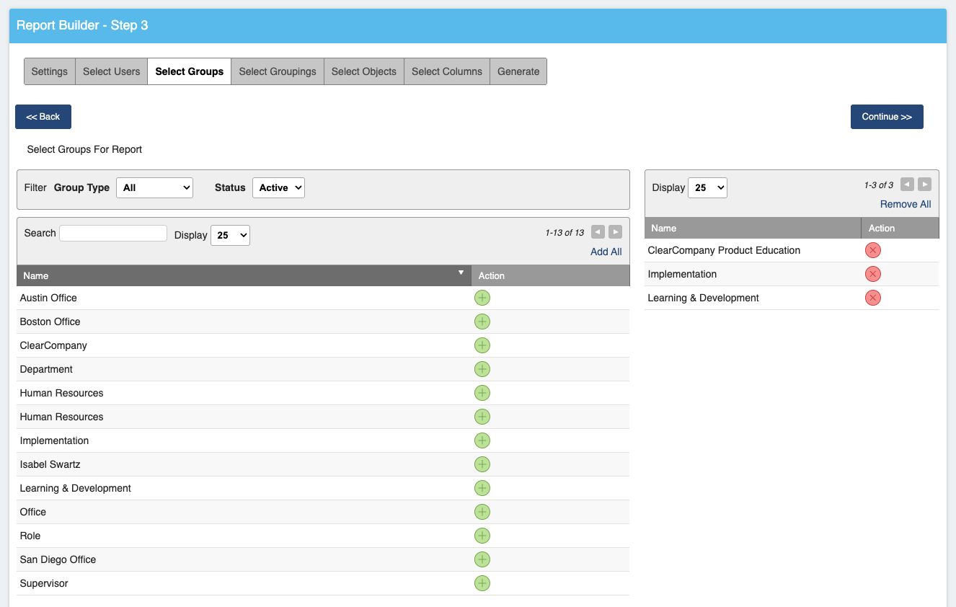Image resolution: width=956 pixels, height=607 pixels.
Task: Add the San Diego Office group
Action: (482, 559)
